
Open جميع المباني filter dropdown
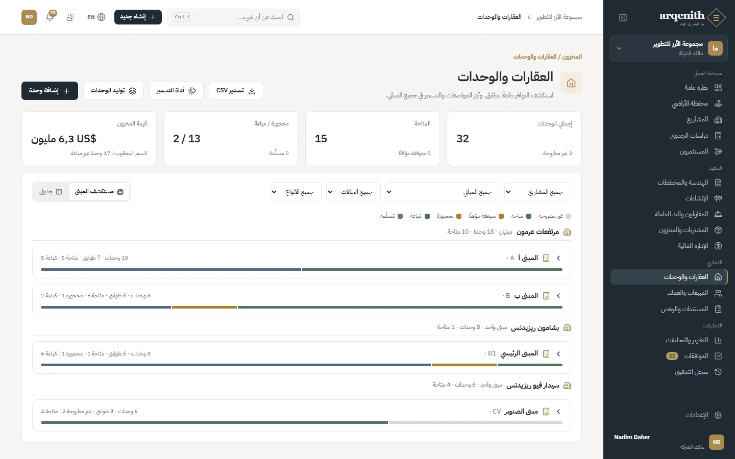[x=442, y=192]
